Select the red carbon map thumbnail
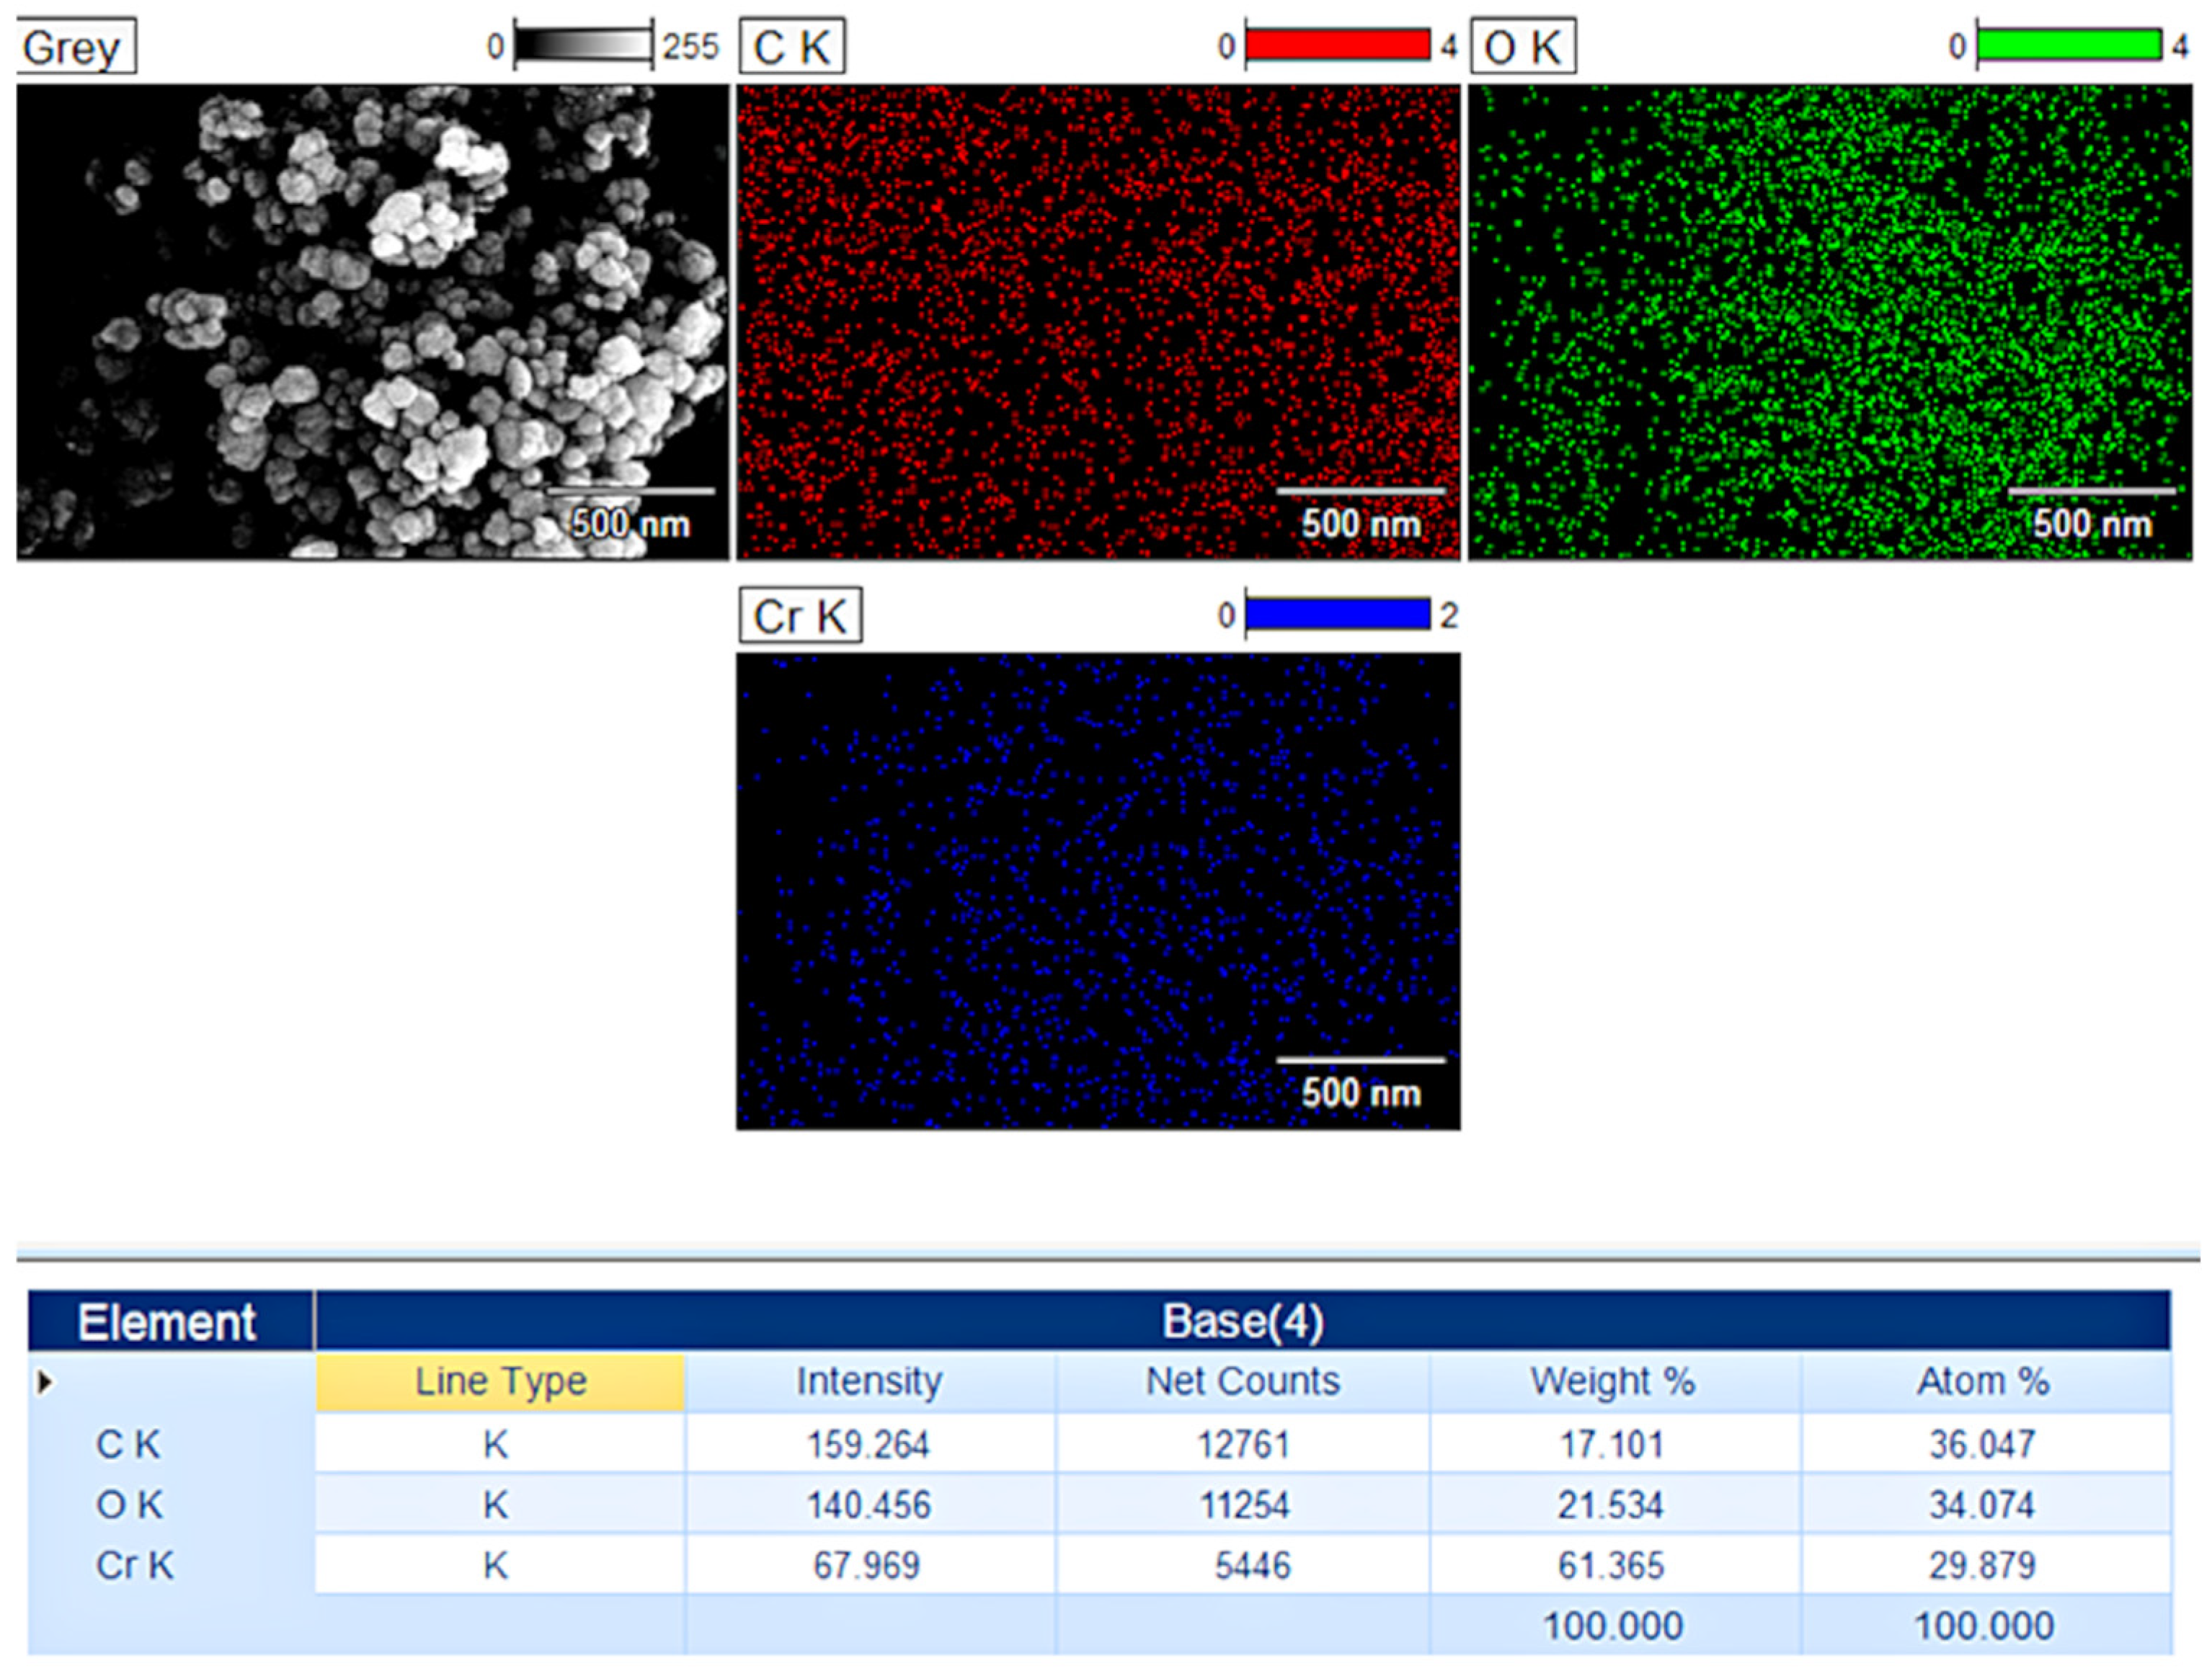This screenshot has height=1671, width=2212. (1098, 322)
